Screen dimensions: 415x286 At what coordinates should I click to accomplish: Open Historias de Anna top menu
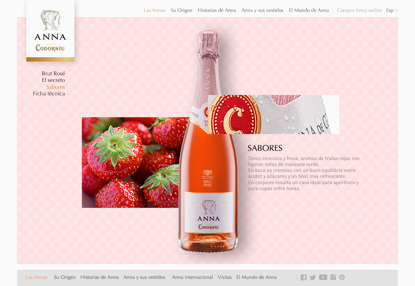pyautogui.click(x=217, y=10)
